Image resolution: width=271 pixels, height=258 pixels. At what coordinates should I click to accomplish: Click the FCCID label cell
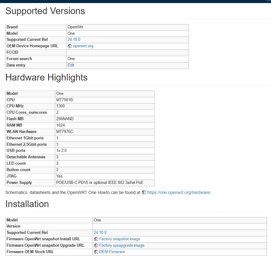(x=36, y=52)
